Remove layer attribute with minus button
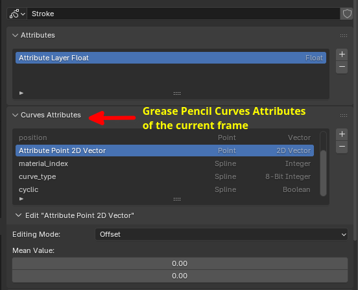The height and width of the screenshot is (290, 358). [342, 67]
